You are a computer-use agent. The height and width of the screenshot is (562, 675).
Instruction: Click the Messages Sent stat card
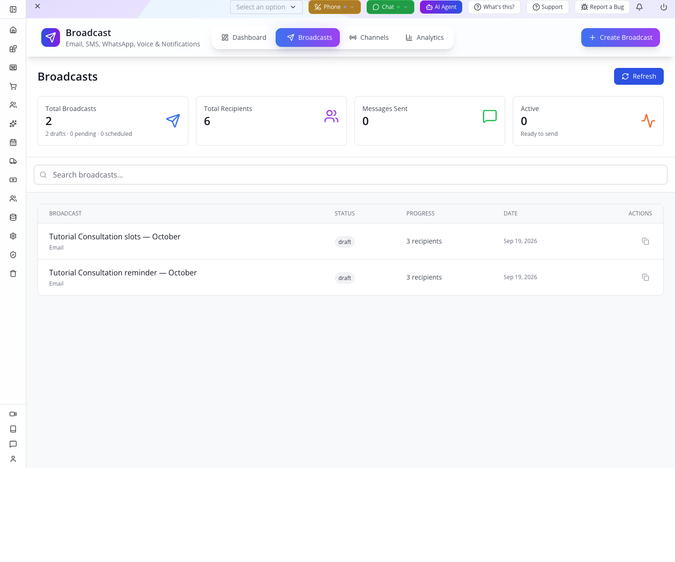430,121
